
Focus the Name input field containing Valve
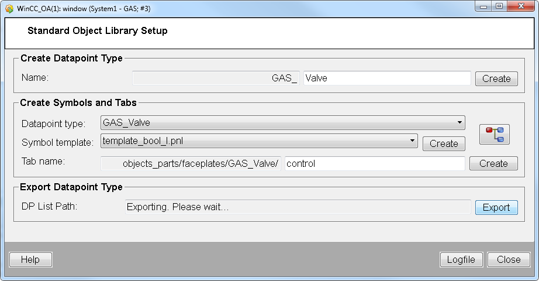coord(387,78)
